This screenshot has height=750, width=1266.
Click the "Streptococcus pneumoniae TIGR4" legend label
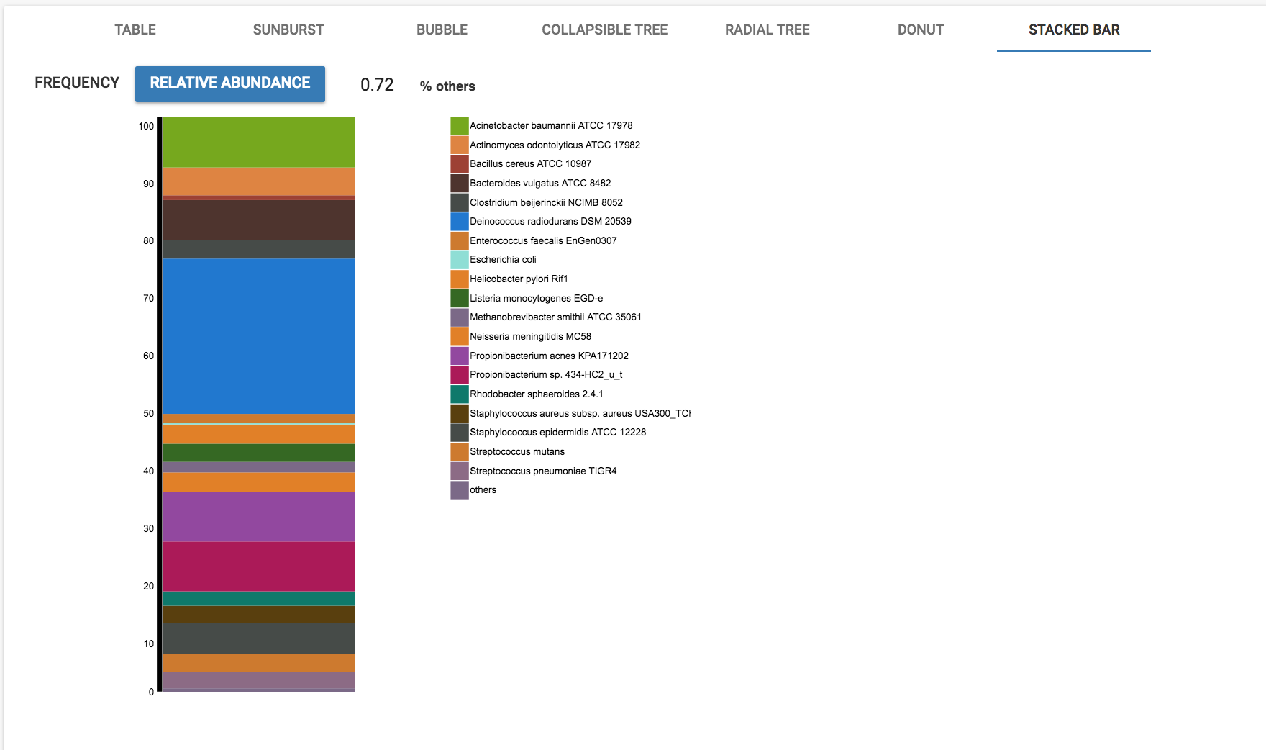[543, 471]
